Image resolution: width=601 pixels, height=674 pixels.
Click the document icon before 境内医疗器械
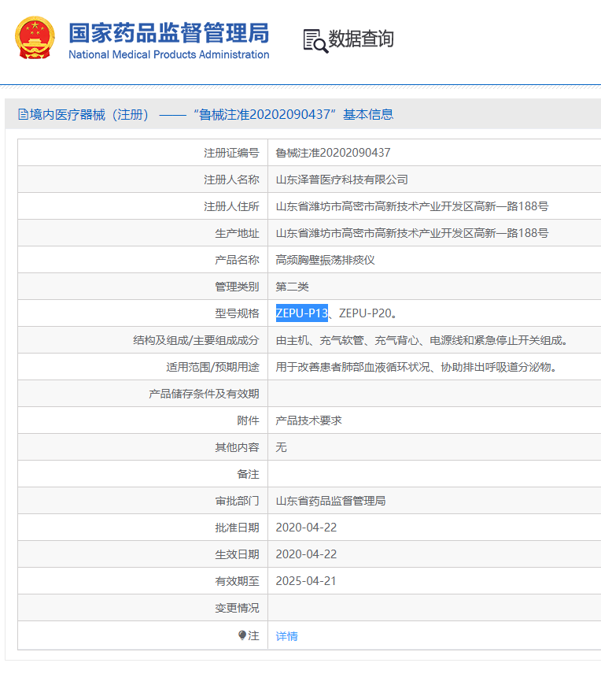pos(23,114)
